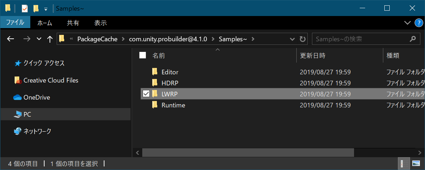Toggle the select-all checkbox in header

click(x=143, y=55)
